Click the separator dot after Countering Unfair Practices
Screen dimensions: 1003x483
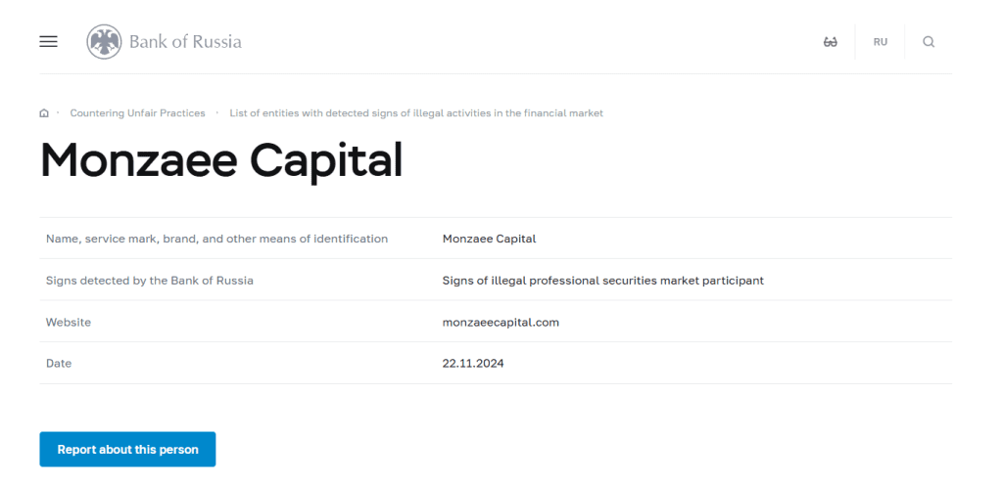[217, 112]
